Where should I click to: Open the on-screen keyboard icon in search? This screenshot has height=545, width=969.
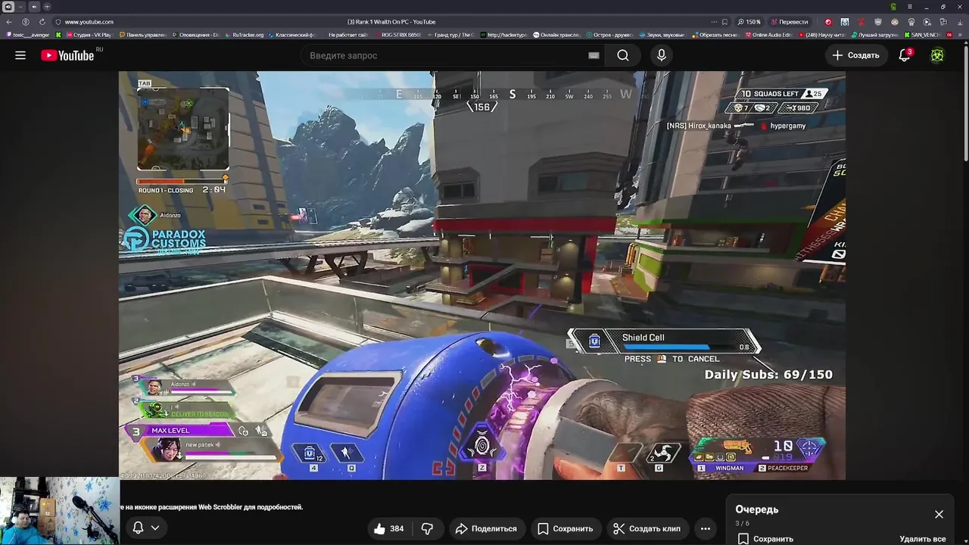click(x=594, y=55)
